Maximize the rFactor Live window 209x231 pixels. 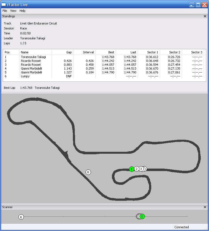tap(198, 5)
